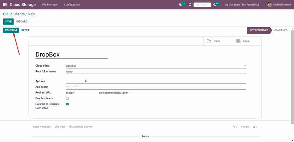Click the attachments paperclip icon

pos(234,127)
